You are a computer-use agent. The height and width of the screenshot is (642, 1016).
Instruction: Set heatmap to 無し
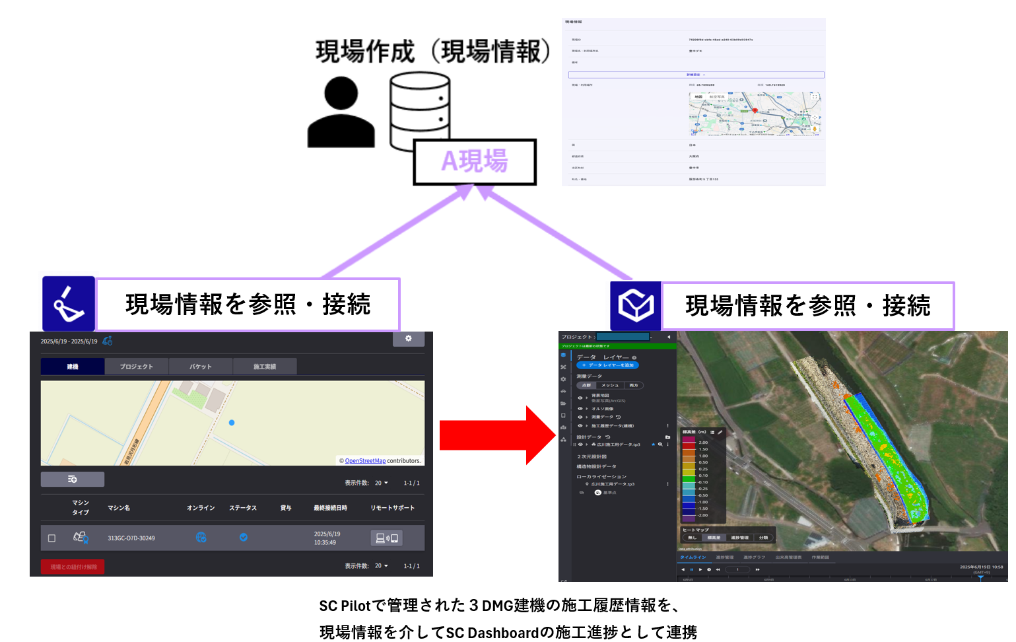693,538
